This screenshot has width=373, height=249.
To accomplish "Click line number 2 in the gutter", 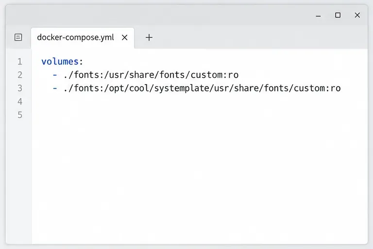I will point(20,75).
